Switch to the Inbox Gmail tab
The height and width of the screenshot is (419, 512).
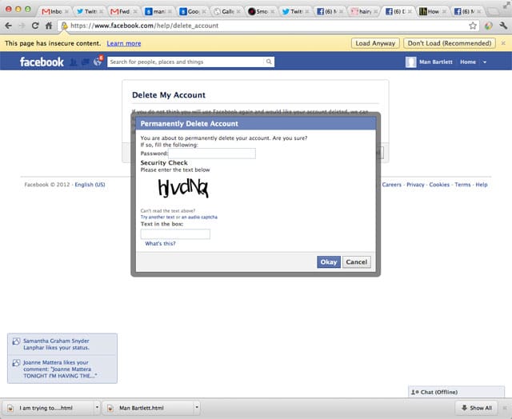pos(52,11)
